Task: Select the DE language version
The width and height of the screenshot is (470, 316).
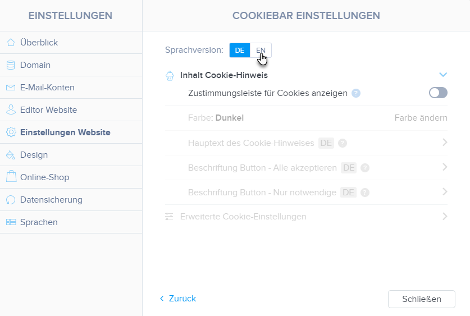Action: click(x=240, y=50)
